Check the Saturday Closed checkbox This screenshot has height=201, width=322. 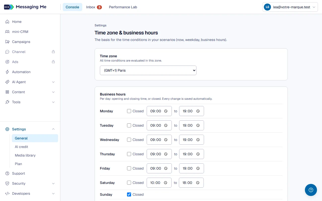129,183
